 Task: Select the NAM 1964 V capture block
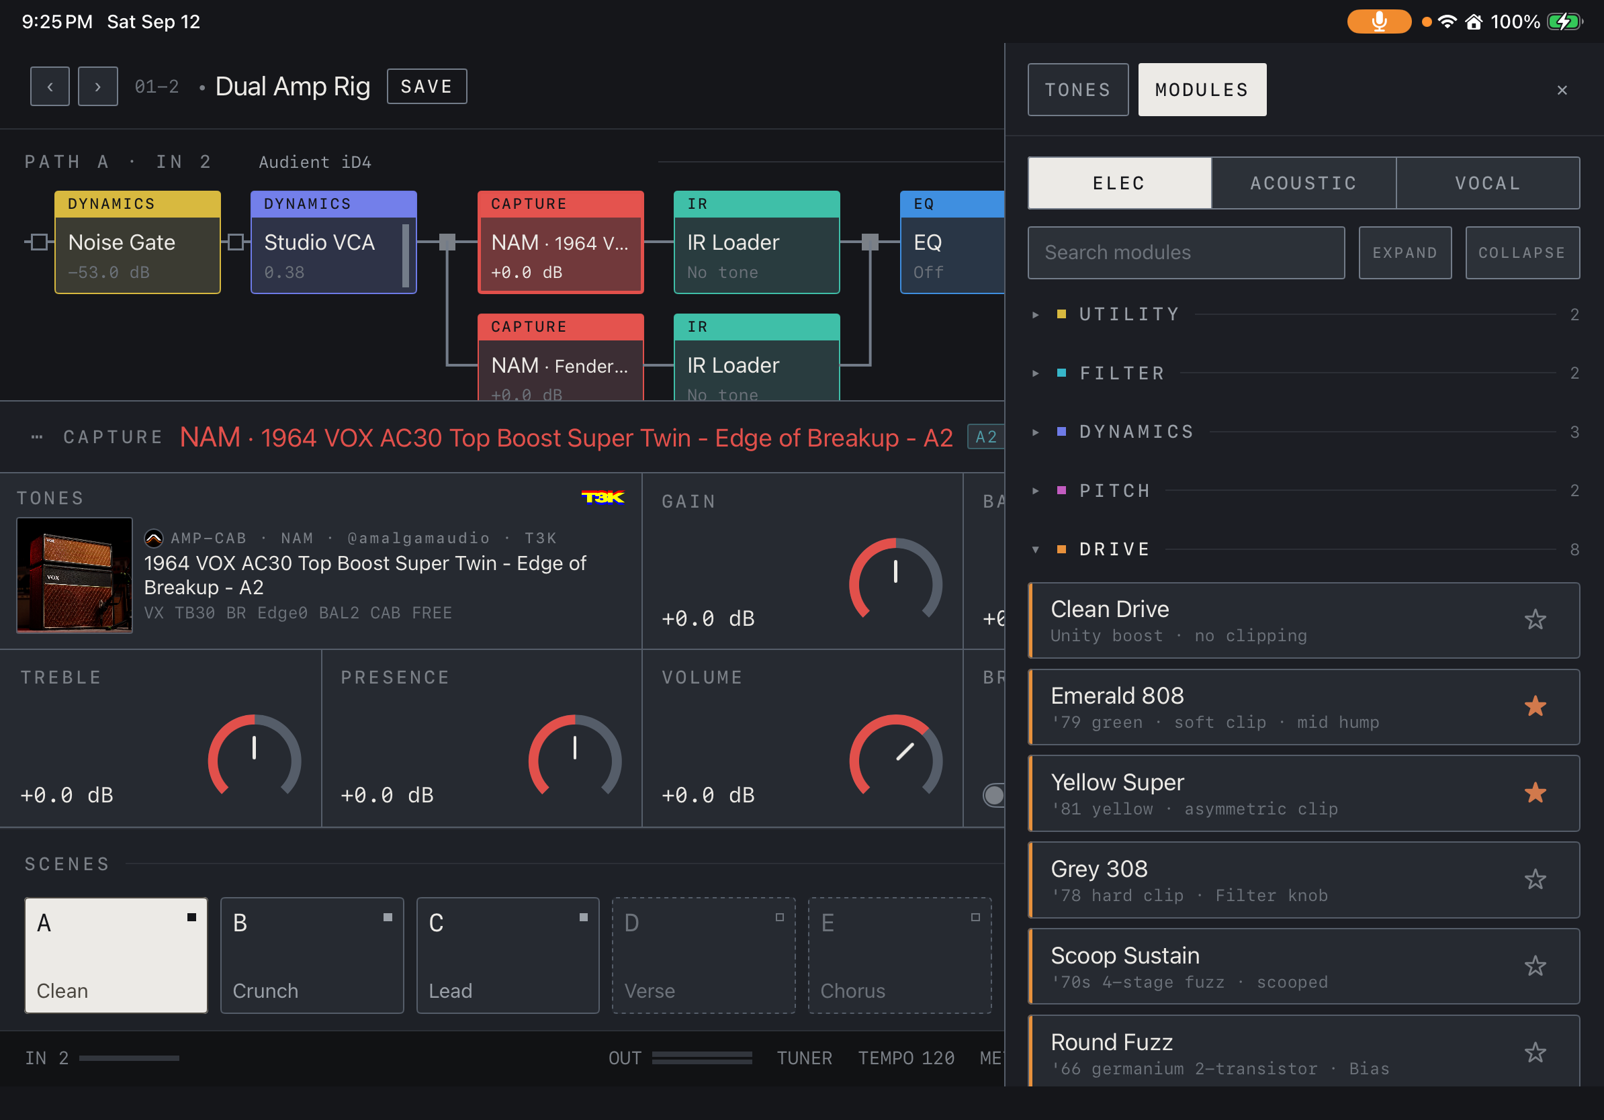pos(561,242)
